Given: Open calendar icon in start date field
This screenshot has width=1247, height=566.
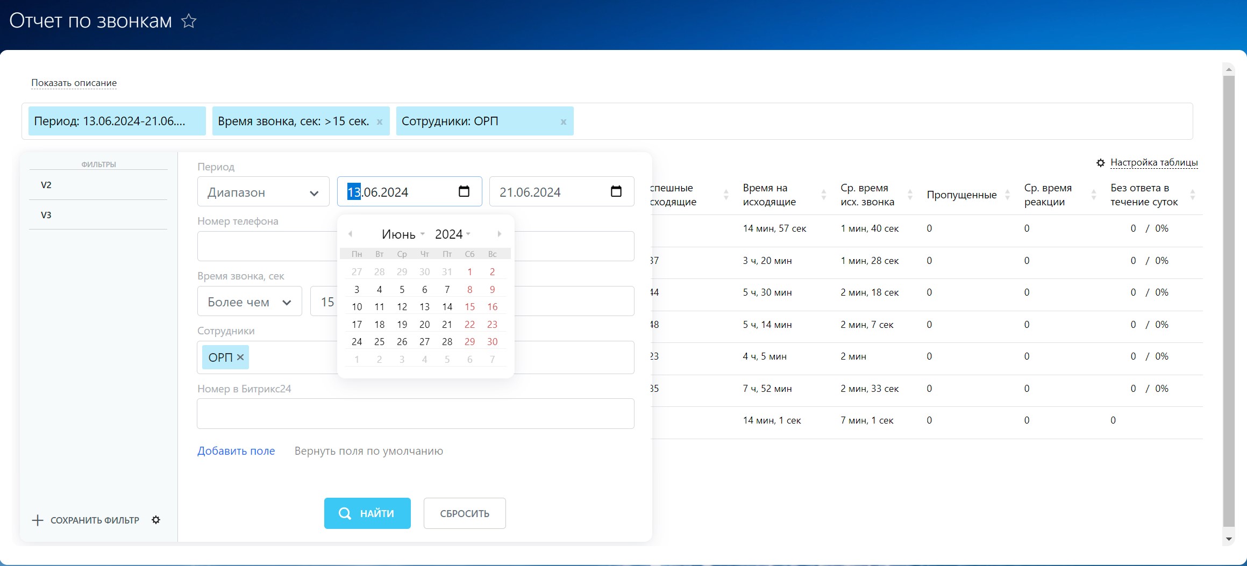Looking at the screenshot, I should [x=464, y=191].
